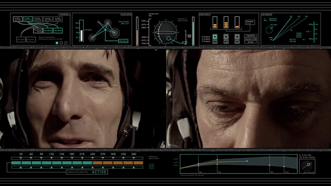Select the middle empty radio dot
This screenshot has height=186, width=331.
pos(61,43)
